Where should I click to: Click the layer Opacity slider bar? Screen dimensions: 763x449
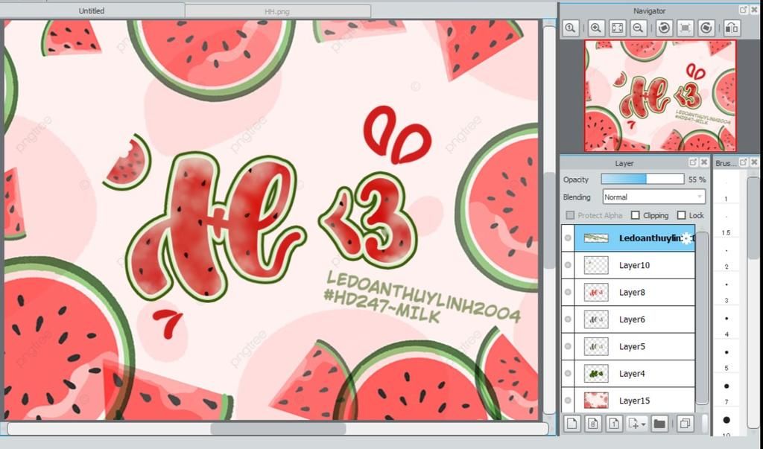point(642,179)
